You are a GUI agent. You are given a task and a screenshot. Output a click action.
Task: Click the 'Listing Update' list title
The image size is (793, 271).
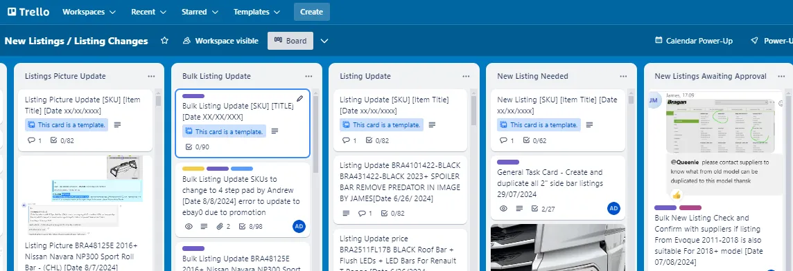(x=365, y=76)
